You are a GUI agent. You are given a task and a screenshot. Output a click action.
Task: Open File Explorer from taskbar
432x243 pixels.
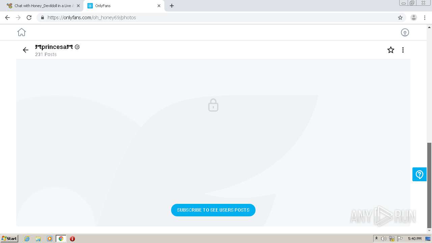(x=38, y=239)
